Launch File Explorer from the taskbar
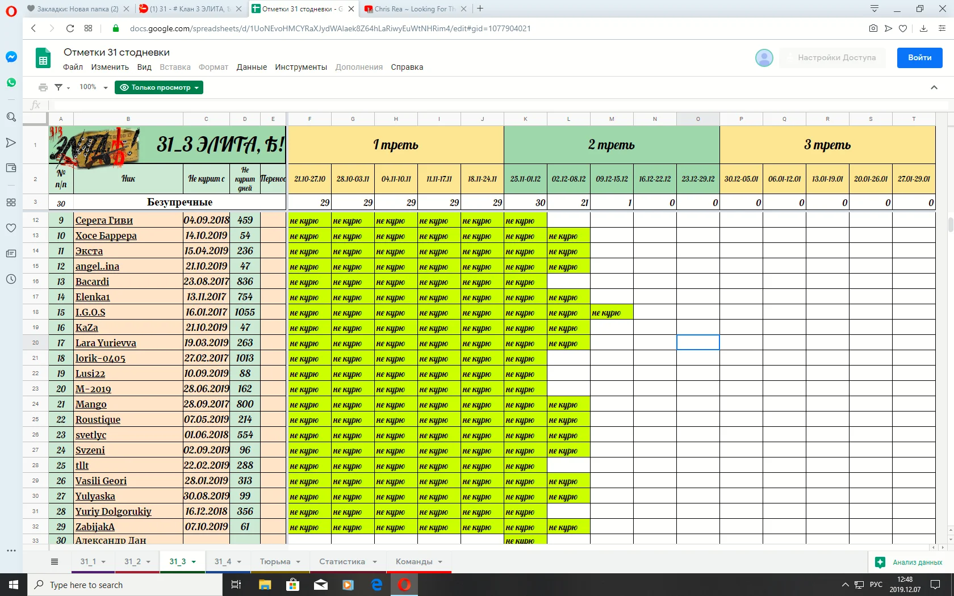954x596 pixels. (264, 585)
